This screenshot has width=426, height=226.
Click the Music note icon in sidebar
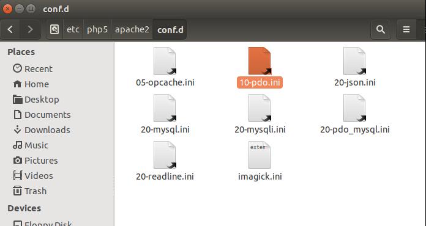17,145
